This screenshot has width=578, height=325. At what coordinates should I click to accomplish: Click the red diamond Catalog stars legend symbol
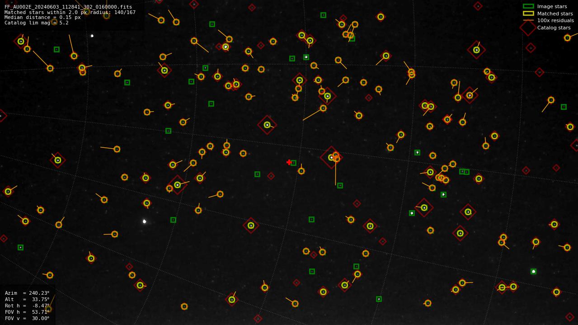[528, 28]
